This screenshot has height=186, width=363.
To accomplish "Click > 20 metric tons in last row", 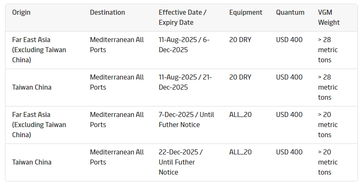I will coord(328,162).
